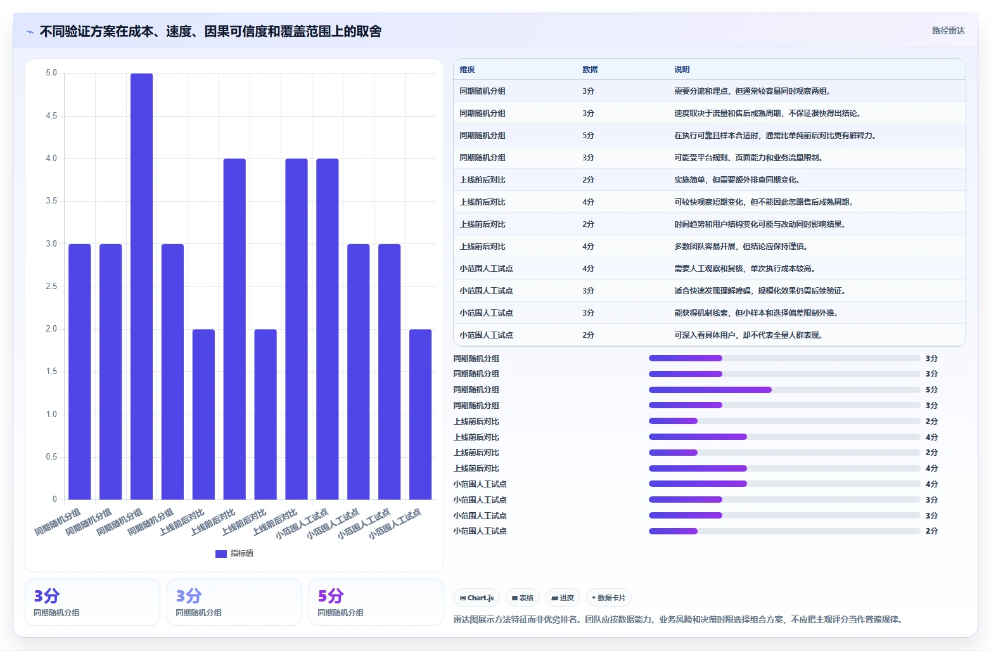This screenshot has width=991, height=651.
Task: Click the 小范围人工试点 progress bar showing 4分
Action: coord(784,484)
